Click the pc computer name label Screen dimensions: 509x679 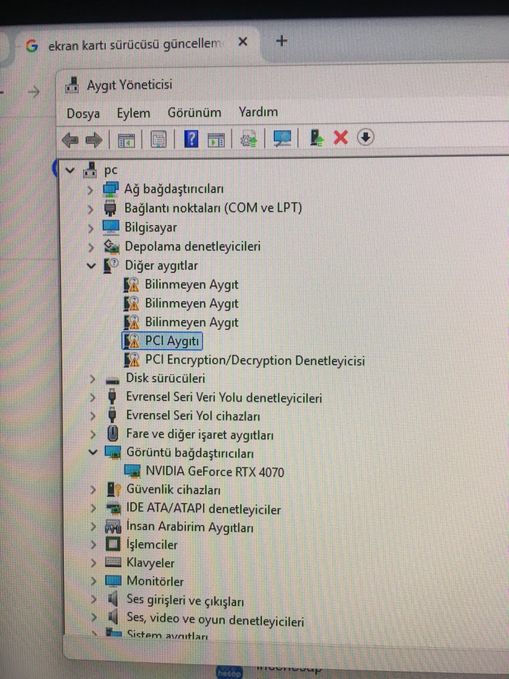point(111,170)
